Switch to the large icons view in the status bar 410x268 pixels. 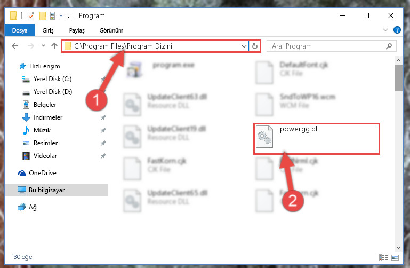click(x=395, y=257)
